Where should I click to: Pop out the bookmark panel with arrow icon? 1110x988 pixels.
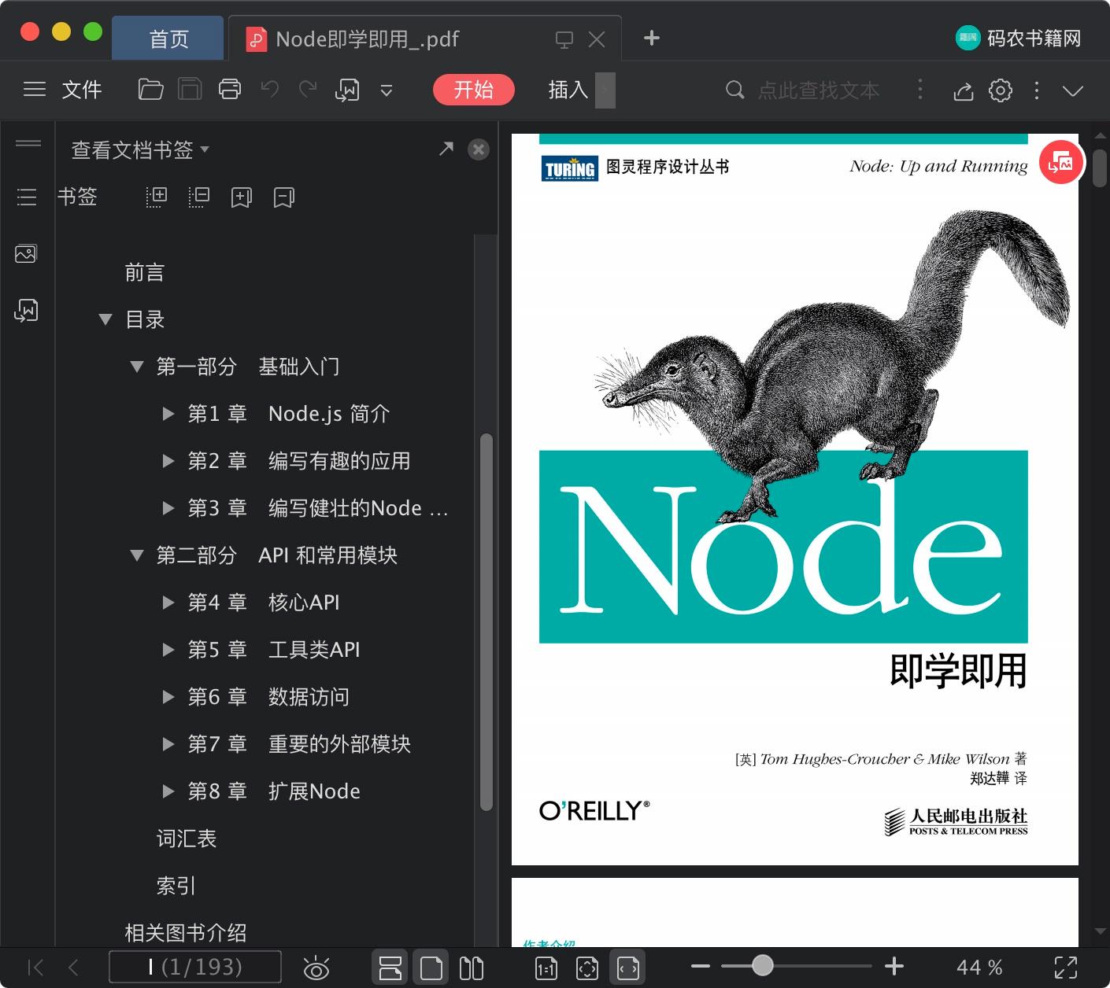pyautogui.click(x=446, y=148)
